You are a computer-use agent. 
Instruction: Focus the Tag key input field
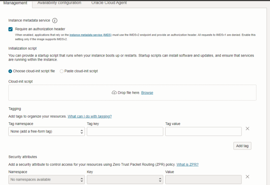125,132
